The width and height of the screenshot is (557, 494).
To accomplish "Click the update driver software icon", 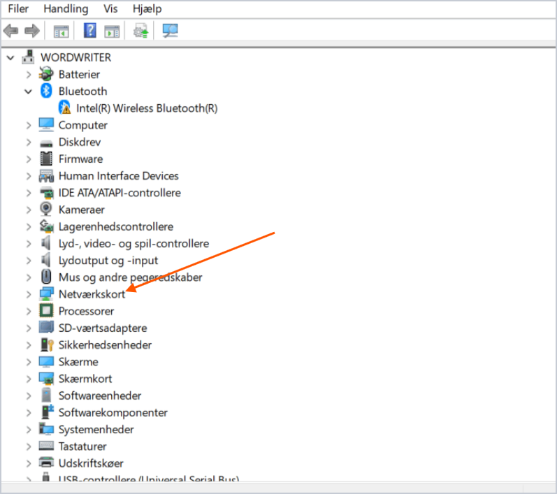I will (140, 31).
